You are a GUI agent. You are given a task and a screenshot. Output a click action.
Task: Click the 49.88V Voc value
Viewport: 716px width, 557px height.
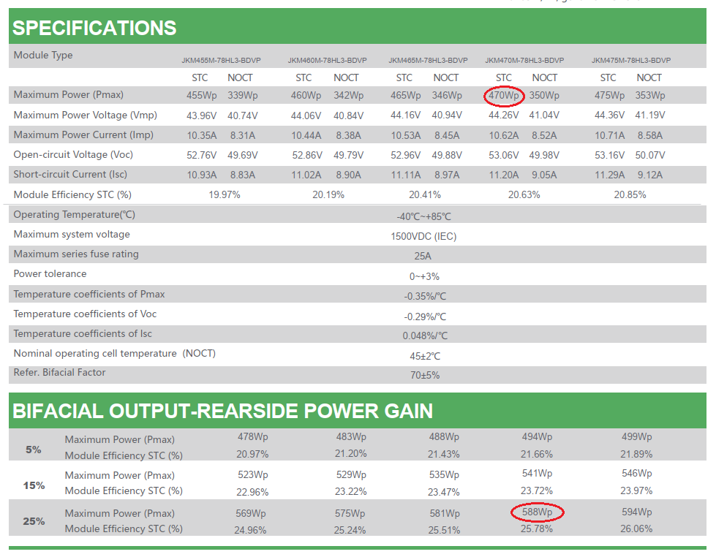447,155
